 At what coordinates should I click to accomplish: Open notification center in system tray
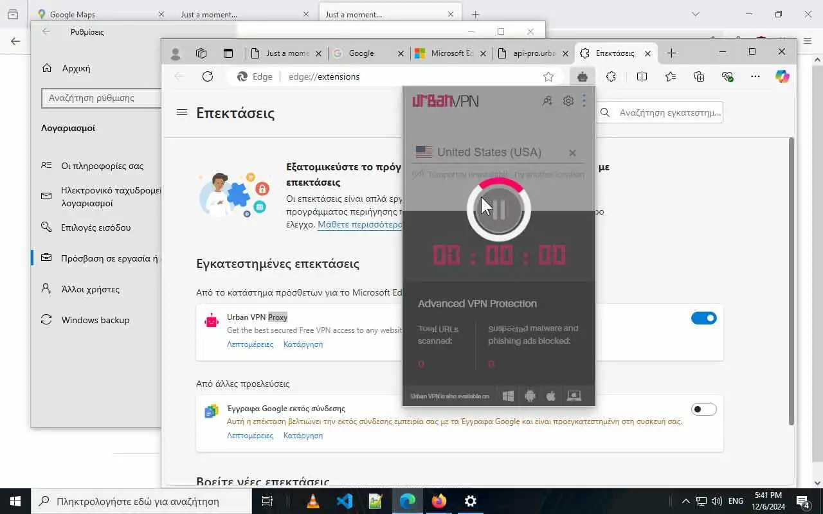pos(803,501)
